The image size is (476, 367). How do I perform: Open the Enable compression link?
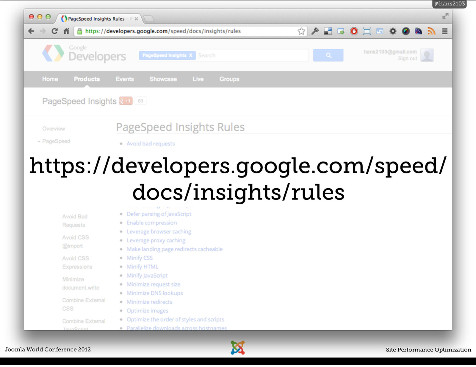pos(152,223)
